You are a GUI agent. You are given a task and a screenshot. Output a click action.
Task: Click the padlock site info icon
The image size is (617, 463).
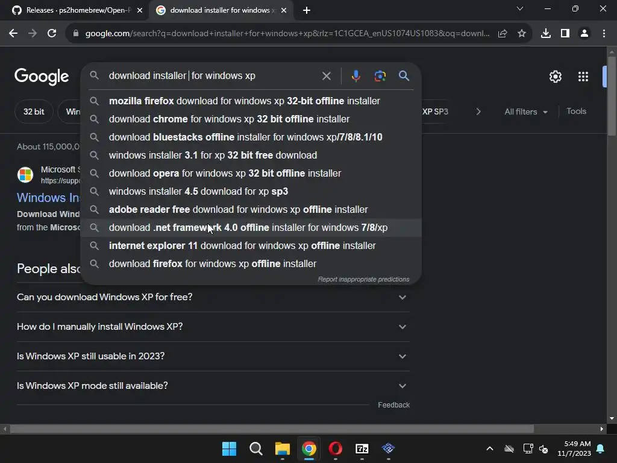76,34
